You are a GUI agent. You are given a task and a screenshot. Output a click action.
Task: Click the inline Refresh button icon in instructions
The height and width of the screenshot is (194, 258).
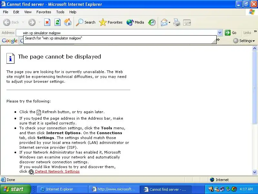click(39, 112)
